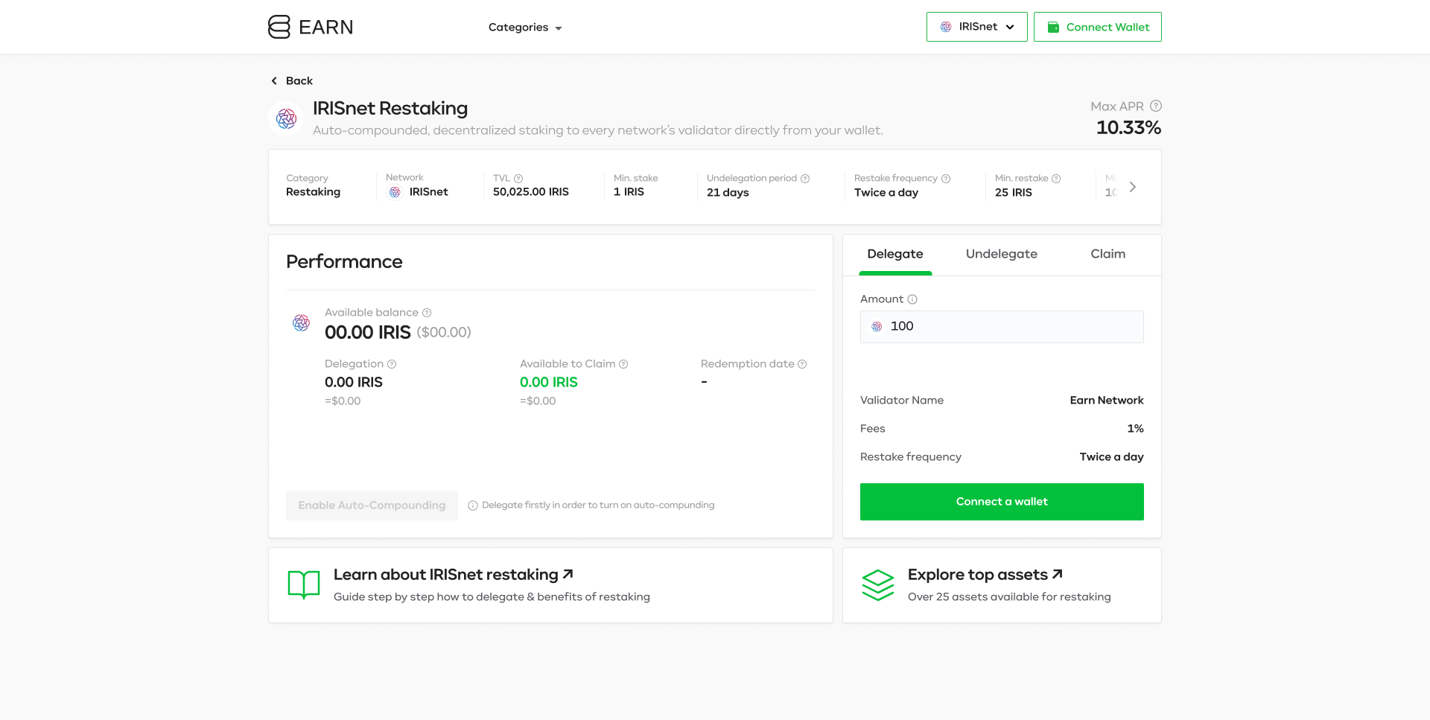Click the Max APR help icon

coord(1156,106)
